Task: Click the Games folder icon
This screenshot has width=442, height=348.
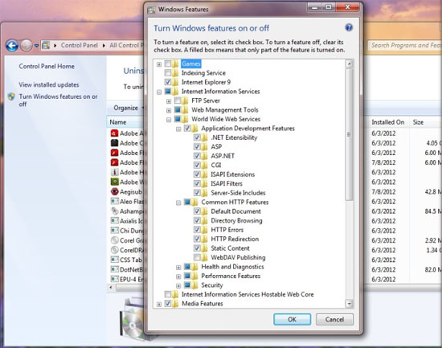Action: coord(175,64)
